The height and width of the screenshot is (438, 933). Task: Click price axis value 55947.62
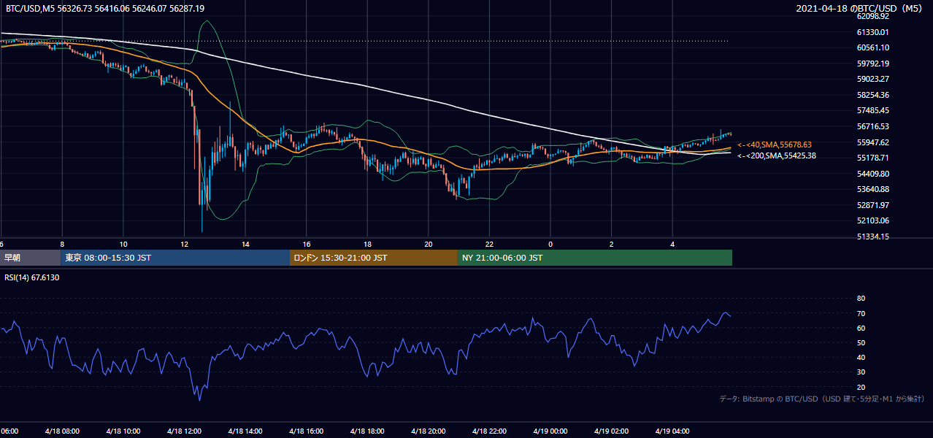872,142
